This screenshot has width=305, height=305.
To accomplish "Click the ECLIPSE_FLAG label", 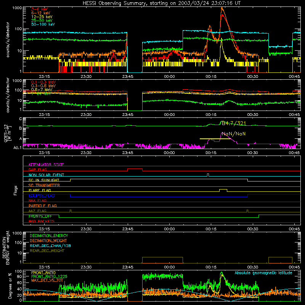I will (42, 196).
